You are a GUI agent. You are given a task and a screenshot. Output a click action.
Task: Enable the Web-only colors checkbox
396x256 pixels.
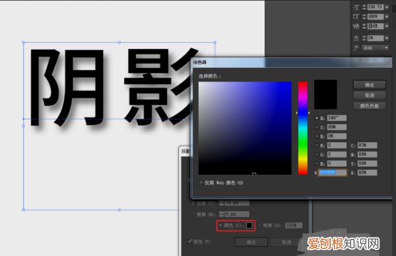[x=201, y=183]
